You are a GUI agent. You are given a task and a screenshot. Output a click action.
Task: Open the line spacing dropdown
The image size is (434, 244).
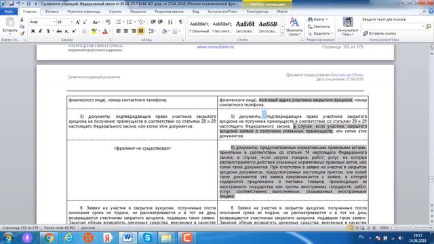pos(152,31)
